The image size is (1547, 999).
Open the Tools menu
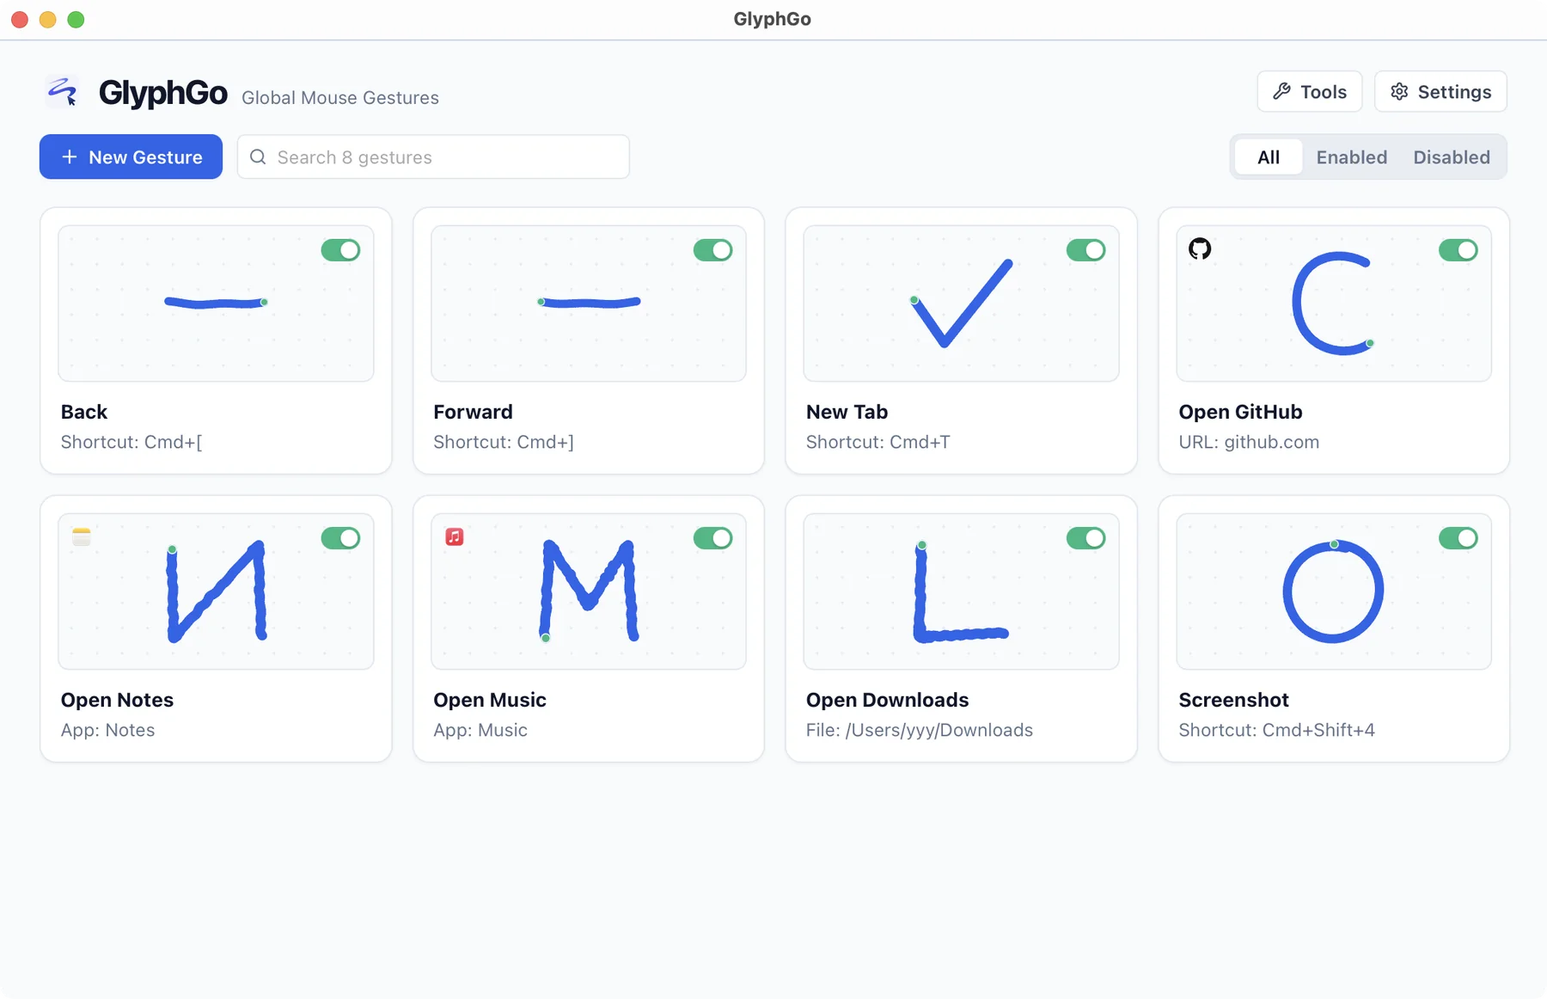pos(1310,91)
